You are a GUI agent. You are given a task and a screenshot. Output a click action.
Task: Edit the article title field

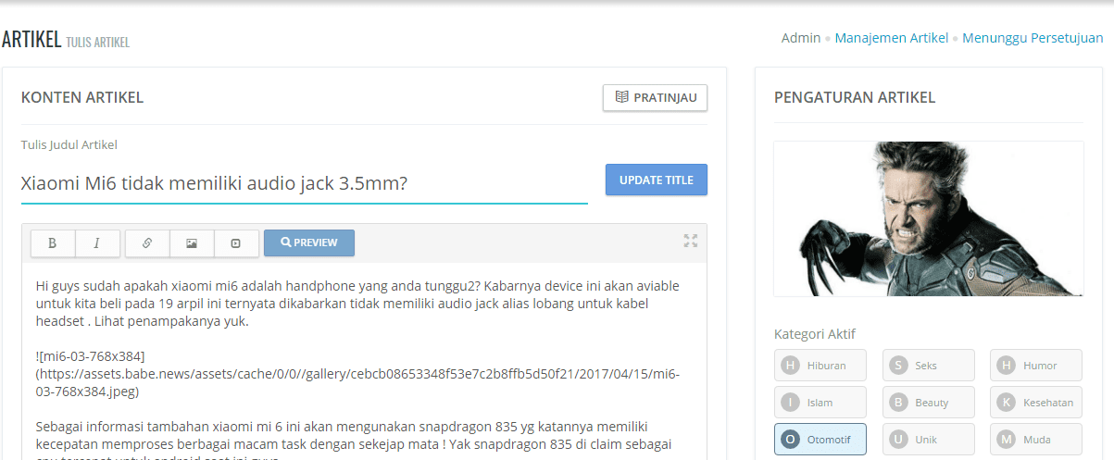(x=305, y=183)
